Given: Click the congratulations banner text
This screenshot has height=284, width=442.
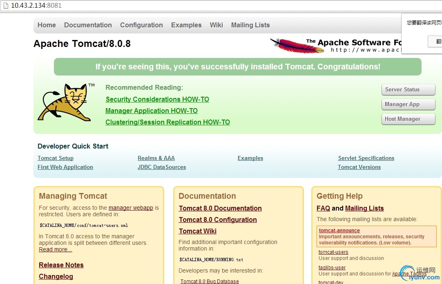Looking at the screenshot, I should (x=238, y=67).
